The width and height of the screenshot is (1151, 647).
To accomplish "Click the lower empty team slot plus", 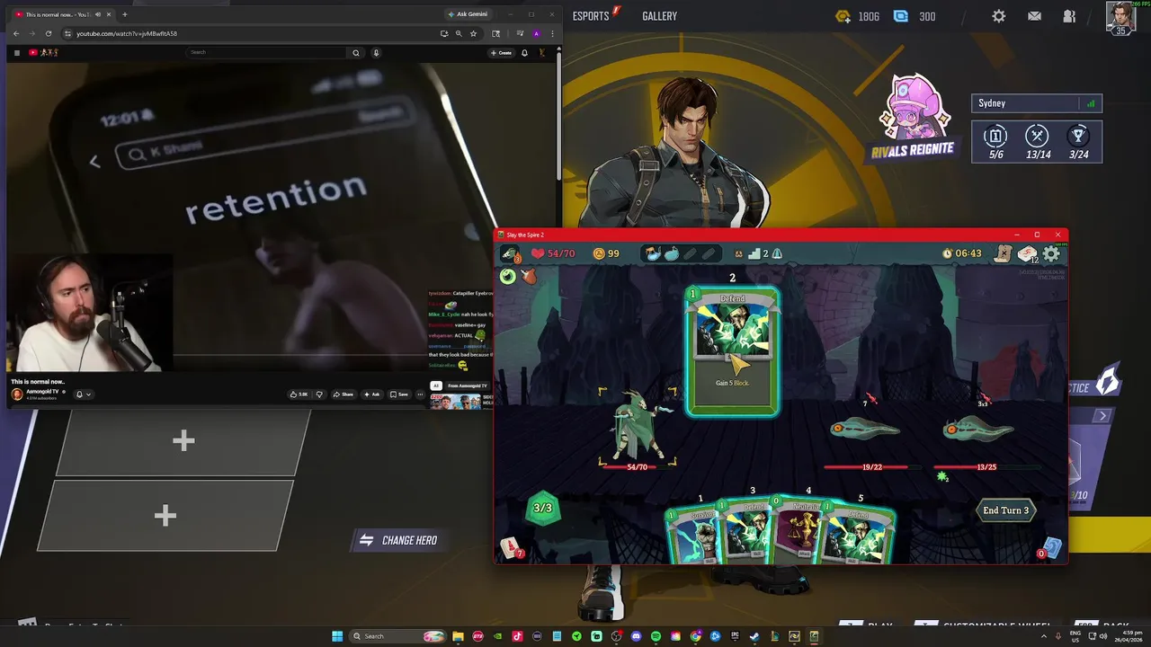I will point(165,515).
